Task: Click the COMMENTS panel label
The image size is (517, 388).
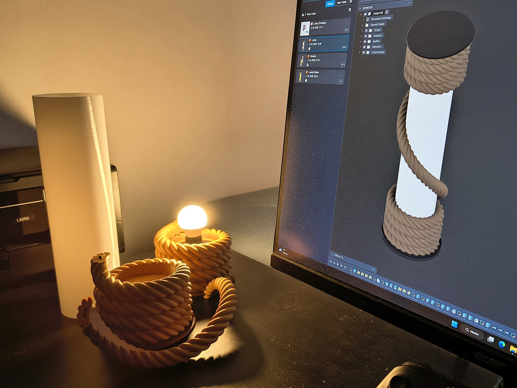Action: click(x=338, y=257)
